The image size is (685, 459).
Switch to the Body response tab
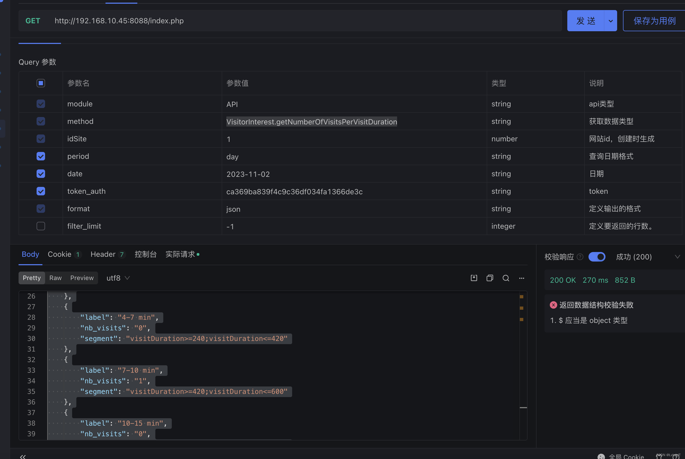30,254
